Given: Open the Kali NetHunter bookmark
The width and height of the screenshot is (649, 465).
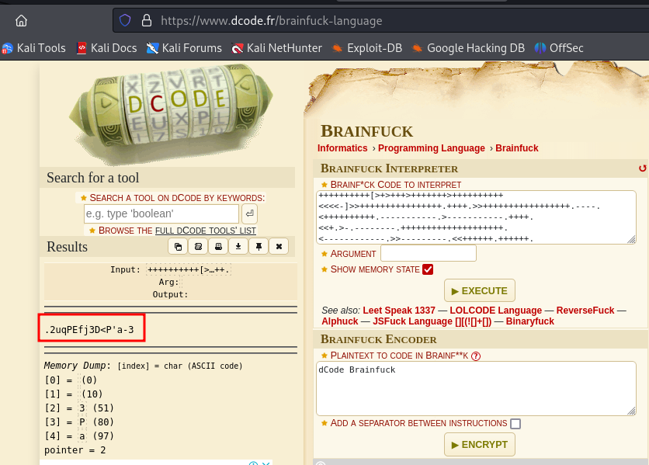Looking at the screenshot, I should point(276,48).
